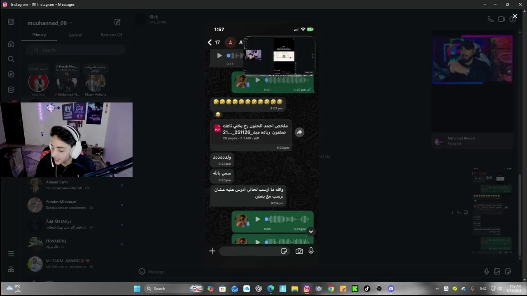This screenshot has height=296, width=527.
Task: Open Kick app from the taskbar
Action: tap(355, 289)
